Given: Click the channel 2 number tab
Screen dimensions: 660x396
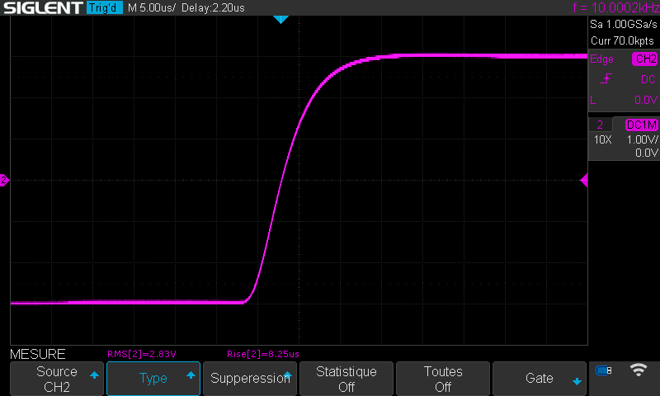Looking at the screenshot, I should [600, 125].
